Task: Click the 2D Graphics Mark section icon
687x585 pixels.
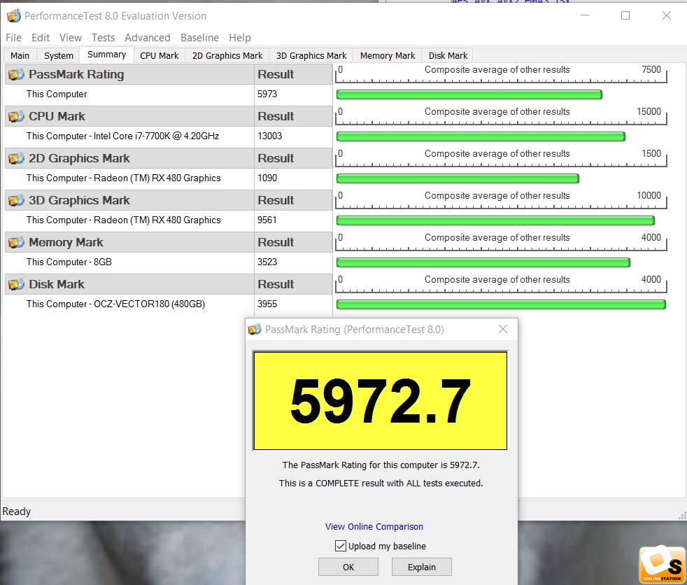Action: (16, 159)
